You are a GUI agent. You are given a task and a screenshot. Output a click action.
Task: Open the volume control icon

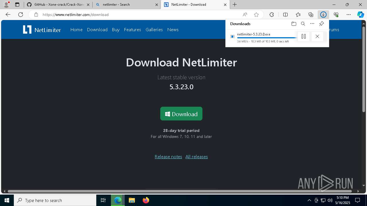(330, 200)
